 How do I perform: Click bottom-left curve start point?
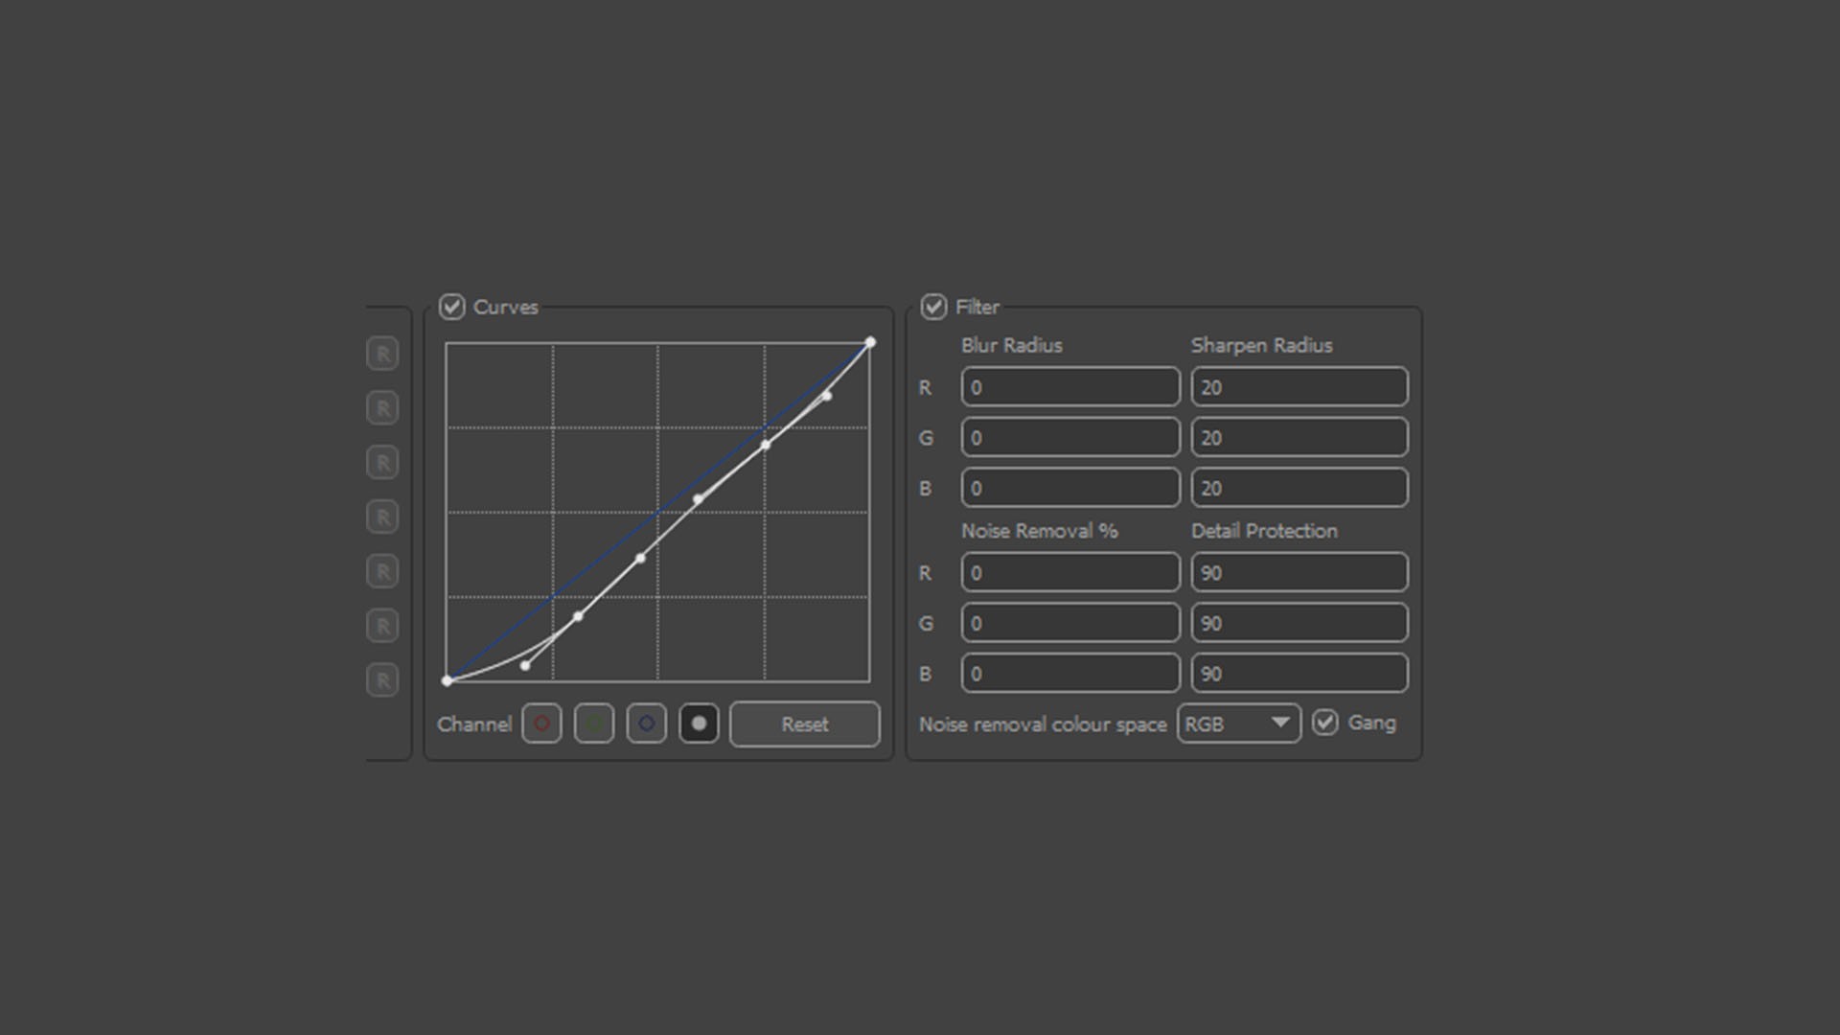pos(448,680)
